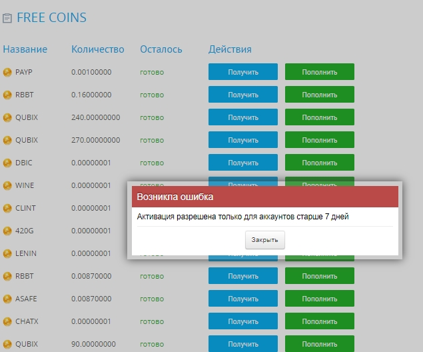Click the CLINT coin name

click(x=25, y=208)
